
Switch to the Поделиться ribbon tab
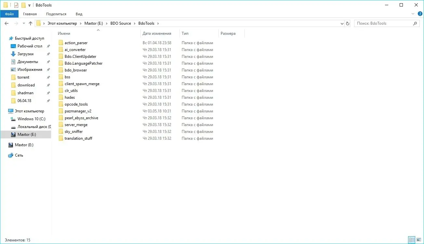click(56, 14)
